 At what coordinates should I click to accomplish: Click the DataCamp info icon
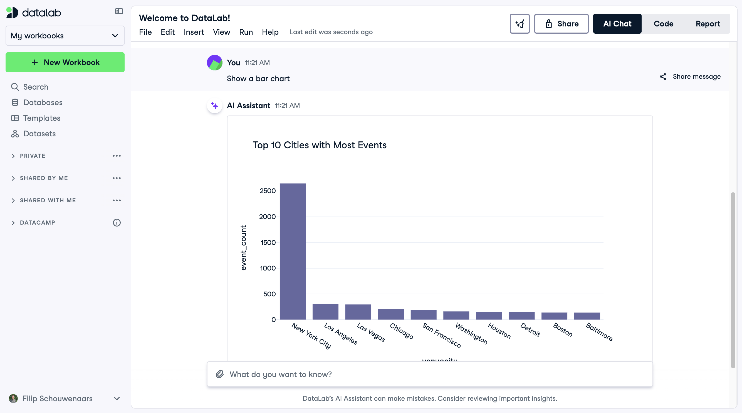tap(117, 222)
